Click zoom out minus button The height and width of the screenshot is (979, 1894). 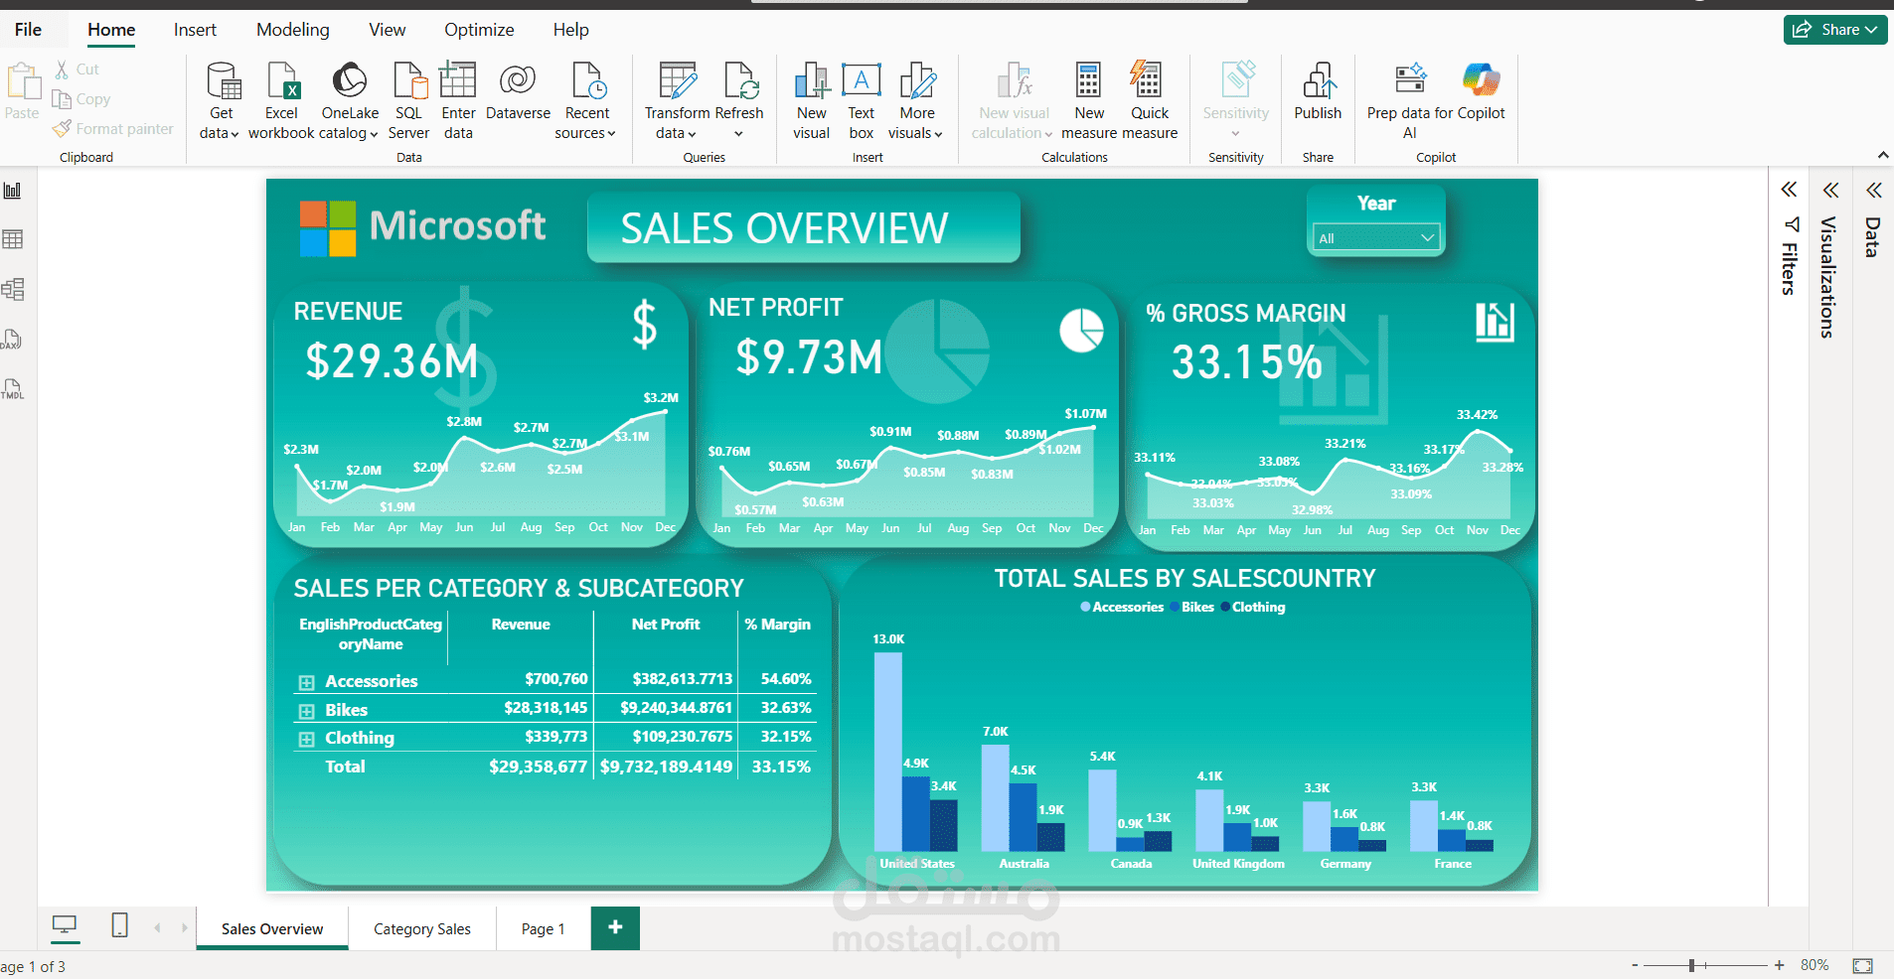tap(1635, 965)
